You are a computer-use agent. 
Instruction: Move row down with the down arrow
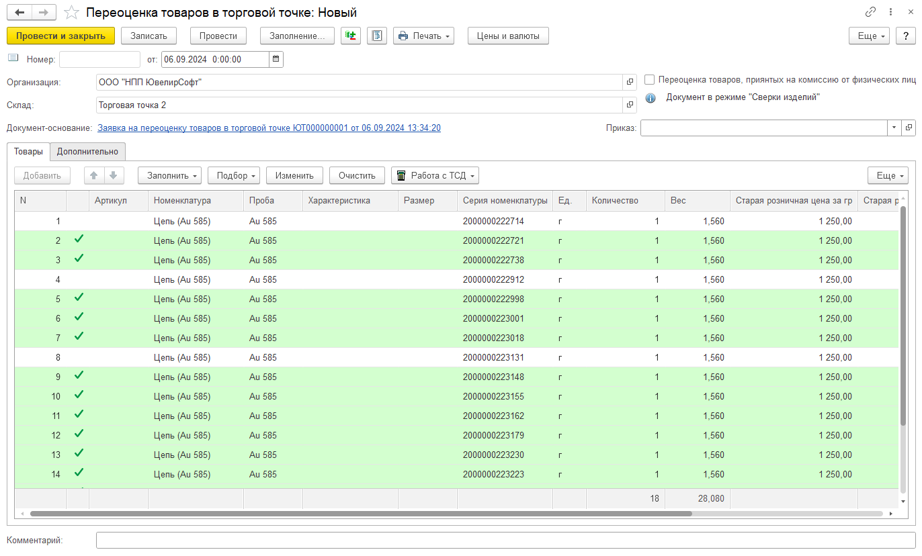pos(113,175)
